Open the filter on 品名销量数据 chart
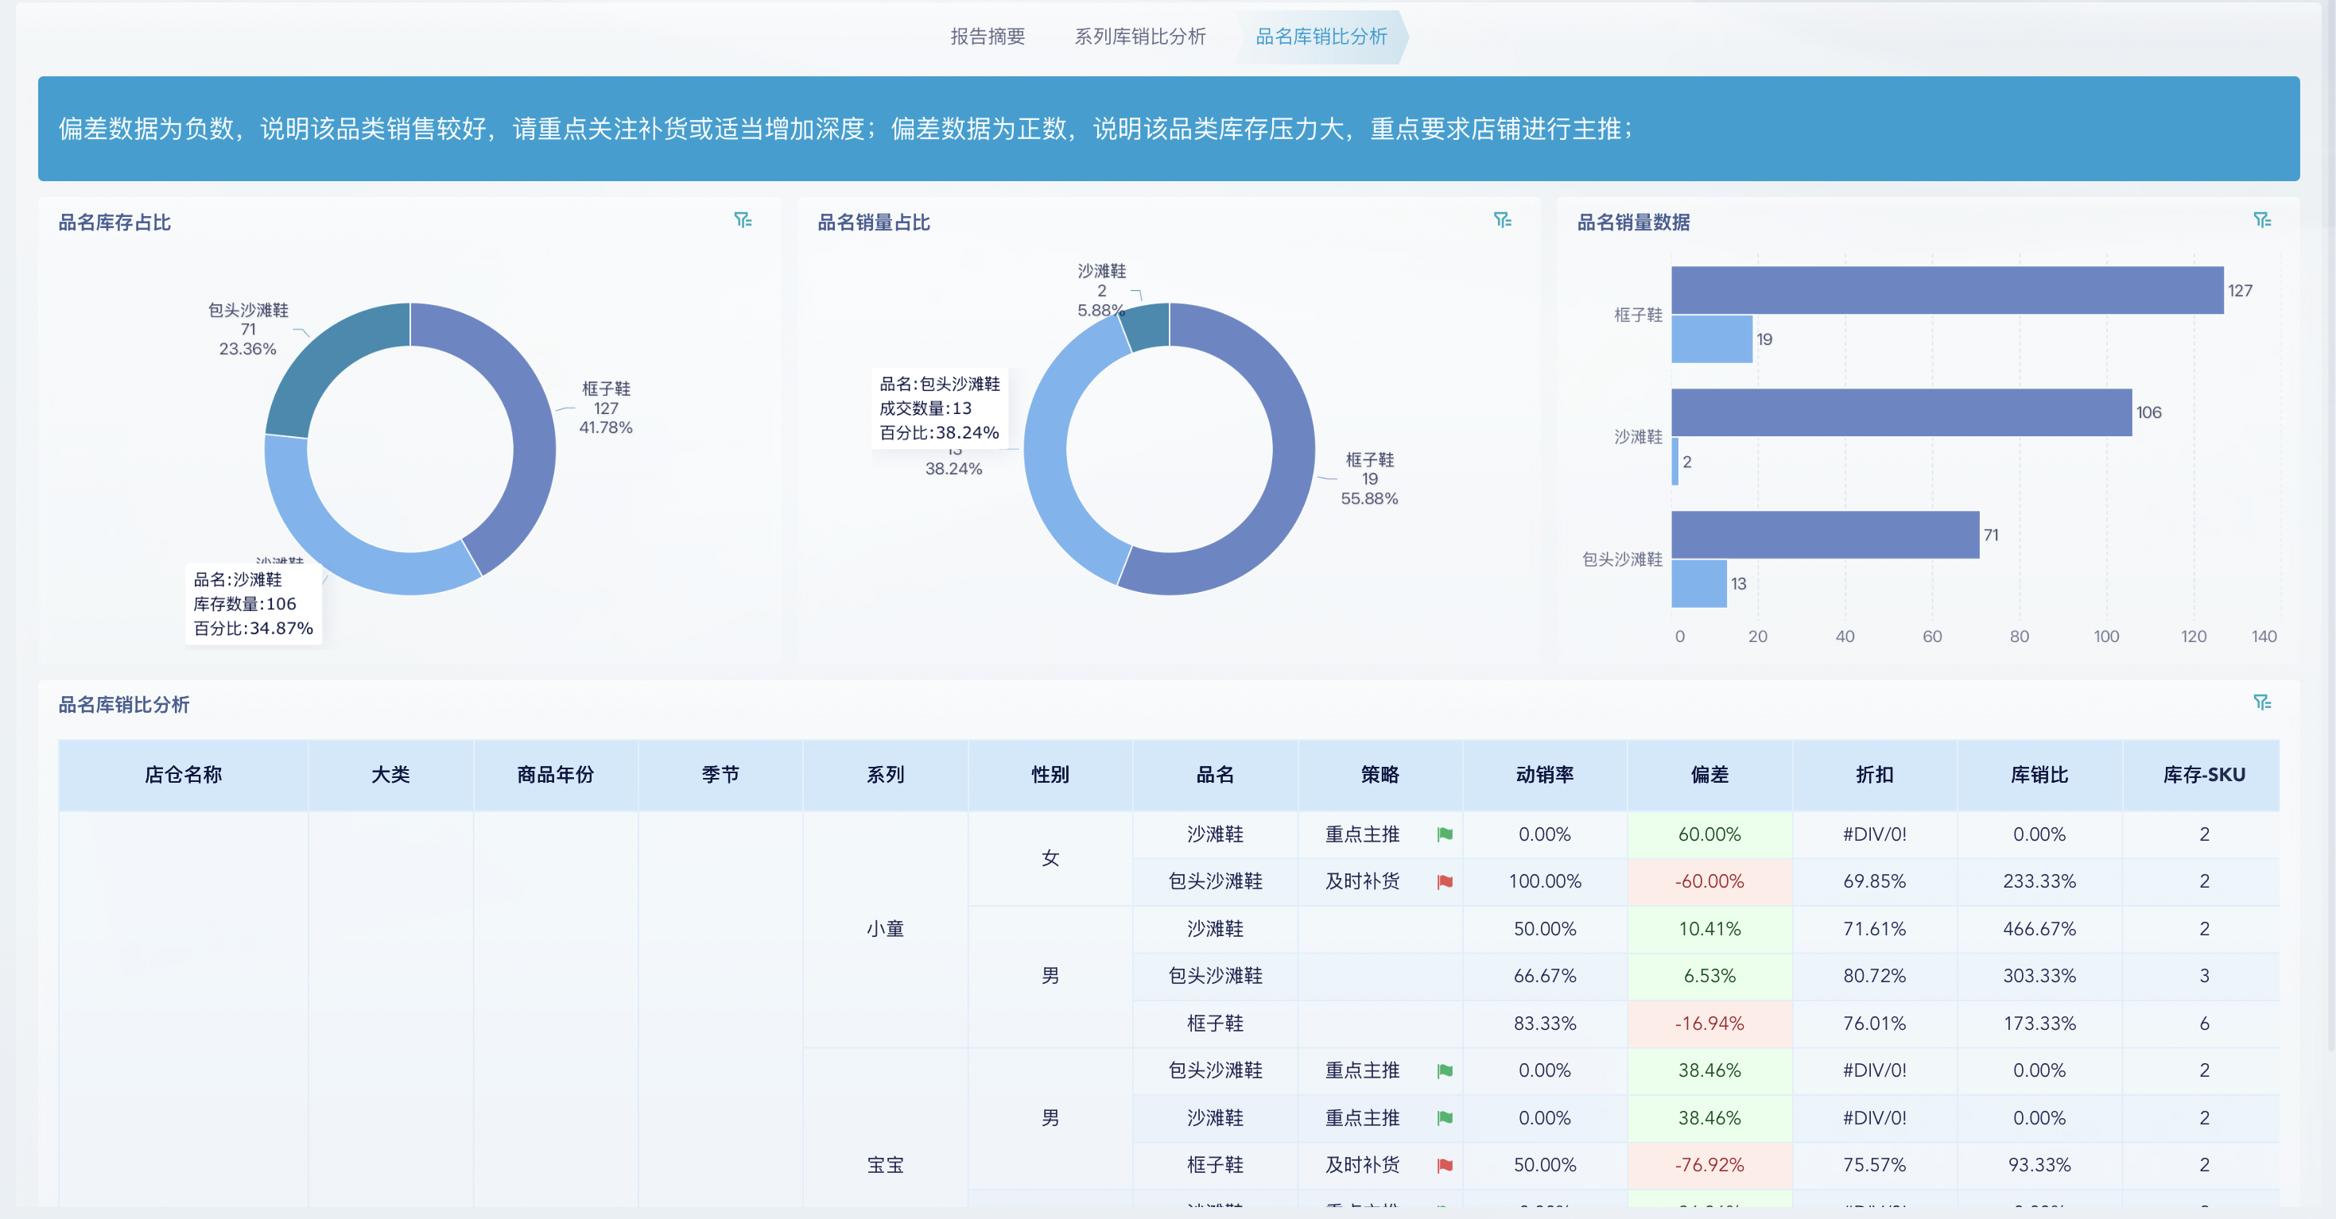Screen dimensions: 2336x1219 (x=2261, y=219)
